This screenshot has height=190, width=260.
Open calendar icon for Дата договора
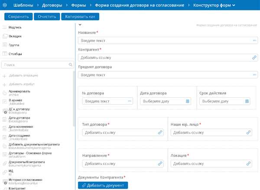click(187, 101)
